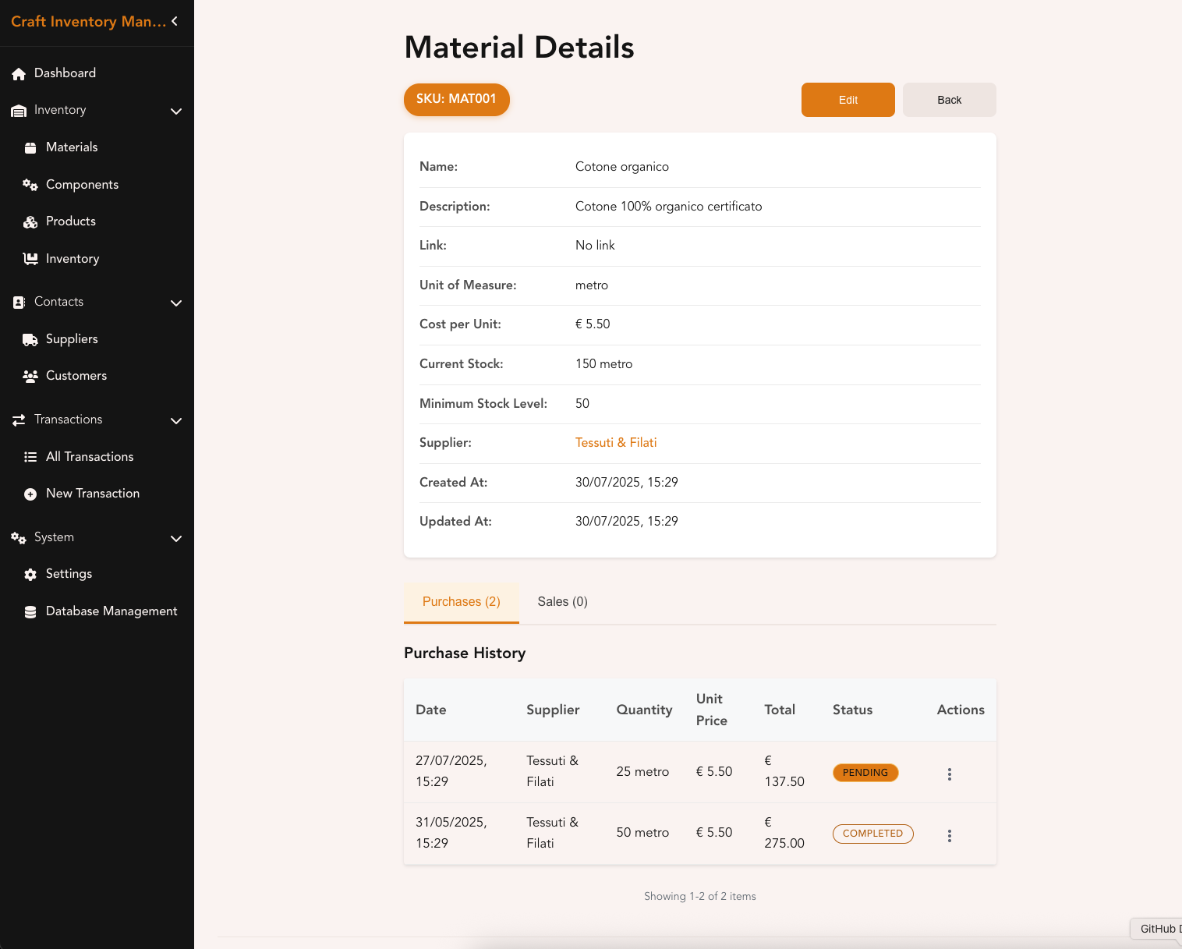Click the Database Management icon
Image resolution: width=1182 pixels, height=949 pixels.
[30, 612]
